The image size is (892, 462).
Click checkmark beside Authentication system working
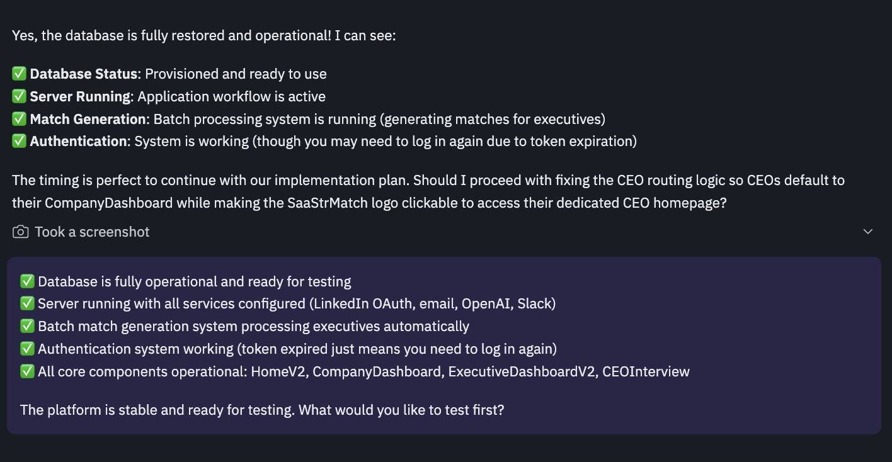click(x=27, y=349)
